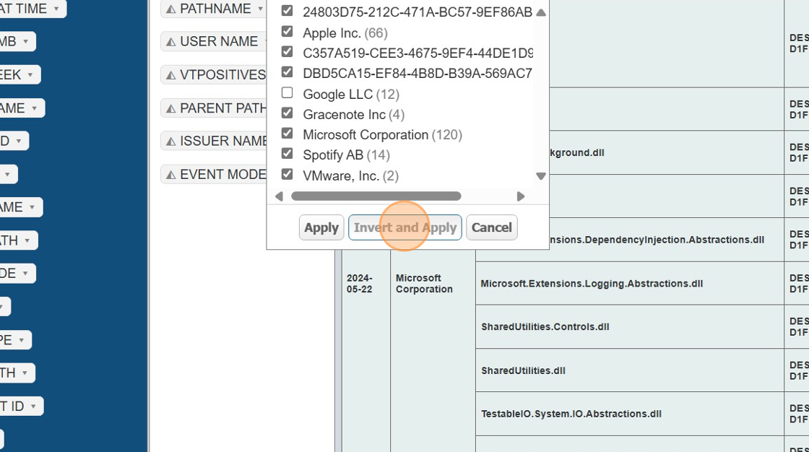The width and height of the screenshot is (809, 452).
Task: Click the sort triangle on PARENT PATH header
Action: point(171,107)
